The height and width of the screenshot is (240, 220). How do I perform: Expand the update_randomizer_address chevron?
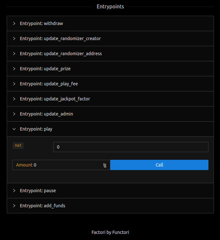[x=14, y=54]
